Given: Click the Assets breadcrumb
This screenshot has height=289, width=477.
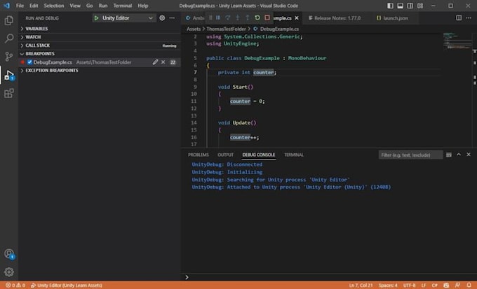Looking at the screenshot, I should click(194, 29).
